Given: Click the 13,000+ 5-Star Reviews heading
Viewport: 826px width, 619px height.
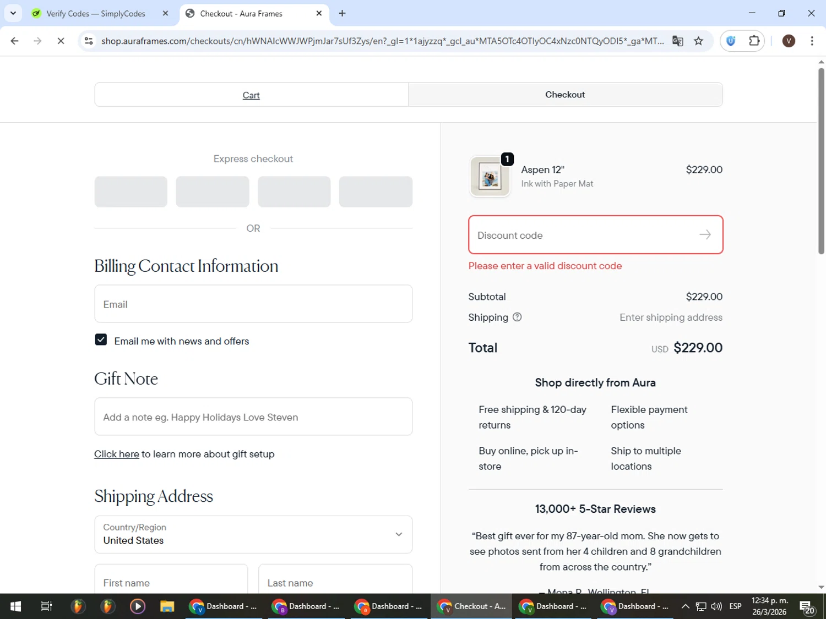Looking at the screenshot, I should (x=595, y=509).
